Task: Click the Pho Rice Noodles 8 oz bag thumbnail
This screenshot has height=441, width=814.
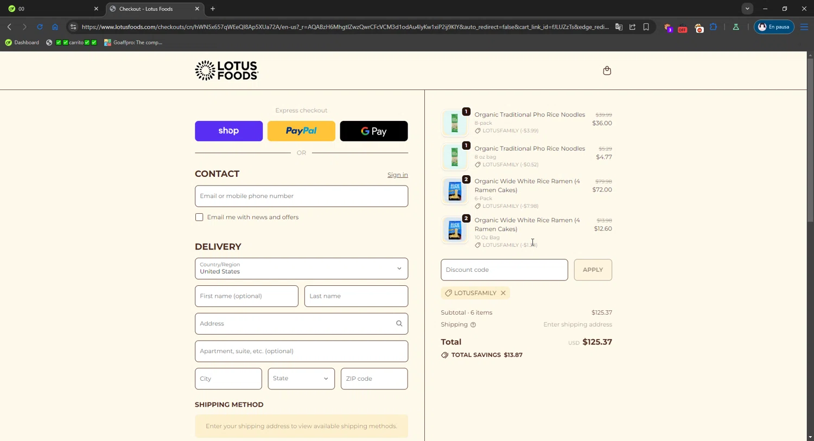Action: coord(455,157)
